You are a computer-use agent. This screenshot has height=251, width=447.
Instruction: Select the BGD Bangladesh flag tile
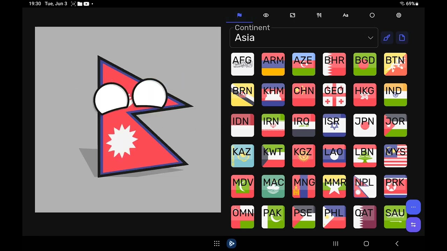pos(365,64)
